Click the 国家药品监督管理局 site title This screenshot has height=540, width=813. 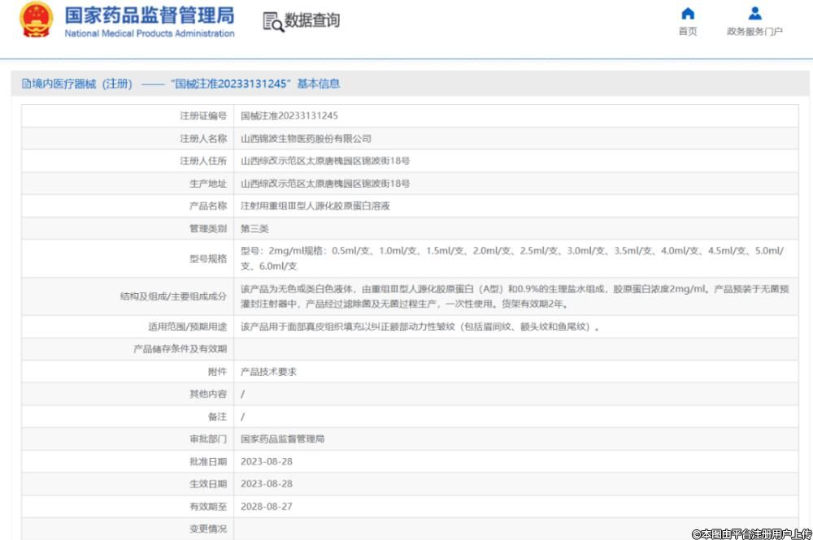click(x=150, y=15)
